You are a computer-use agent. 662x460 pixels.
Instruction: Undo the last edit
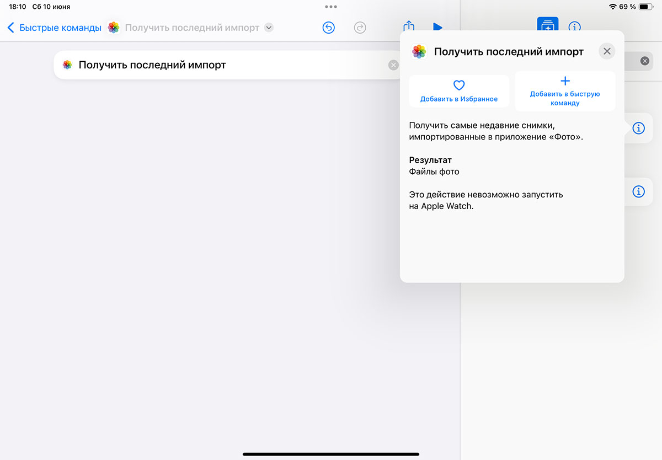(x=329, y=28)
